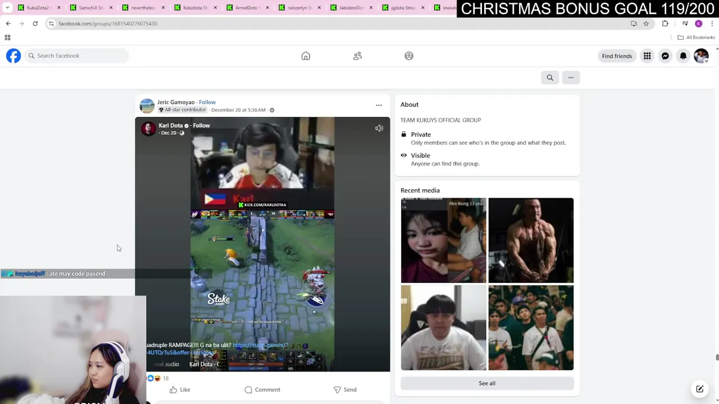
Task: Open the post options three-dots for Jeric Gamoyao
Action: tap(379, 105)
